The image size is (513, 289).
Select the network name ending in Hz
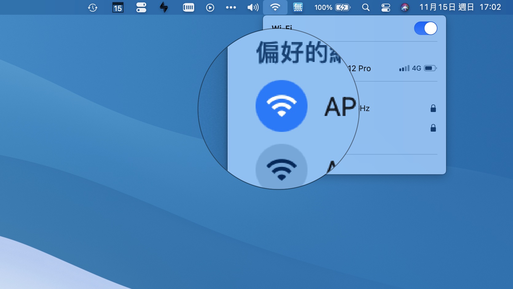pos(365,108)
